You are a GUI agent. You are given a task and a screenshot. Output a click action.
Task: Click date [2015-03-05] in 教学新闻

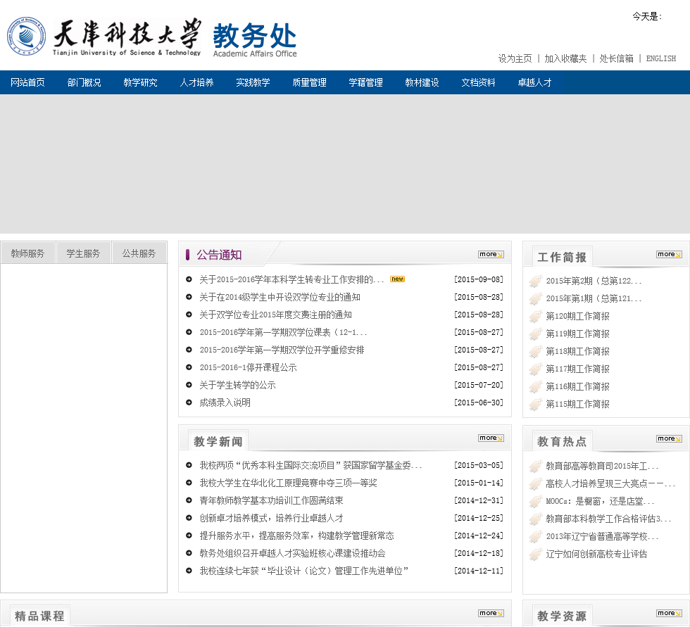point(479,465)
